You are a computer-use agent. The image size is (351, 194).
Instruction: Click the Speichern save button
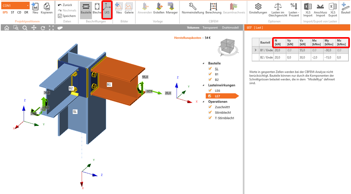click(67, 16)
